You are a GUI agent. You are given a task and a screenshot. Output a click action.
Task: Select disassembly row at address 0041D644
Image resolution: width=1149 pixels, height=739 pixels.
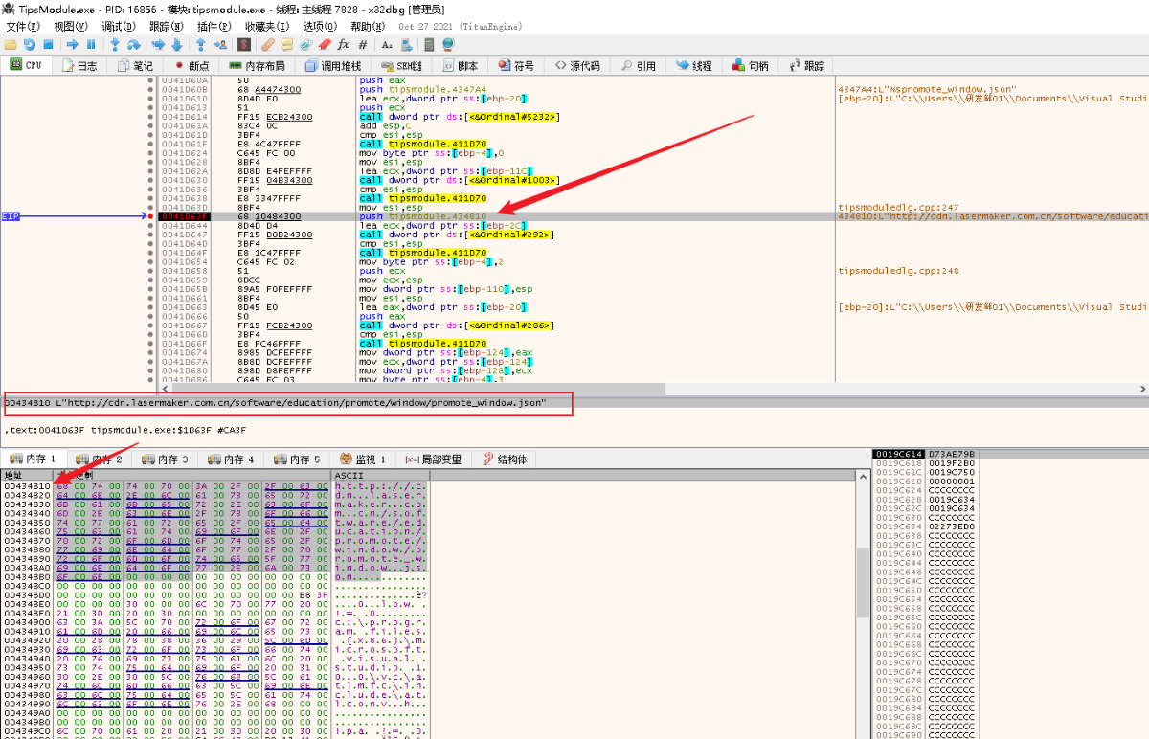pyautogui.click(x=497, y=226)
